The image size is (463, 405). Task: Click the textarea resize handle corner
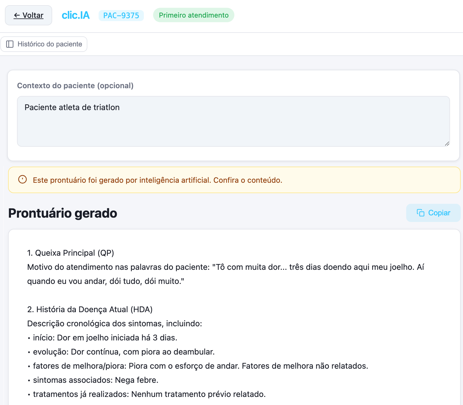[x=447, y=144]
